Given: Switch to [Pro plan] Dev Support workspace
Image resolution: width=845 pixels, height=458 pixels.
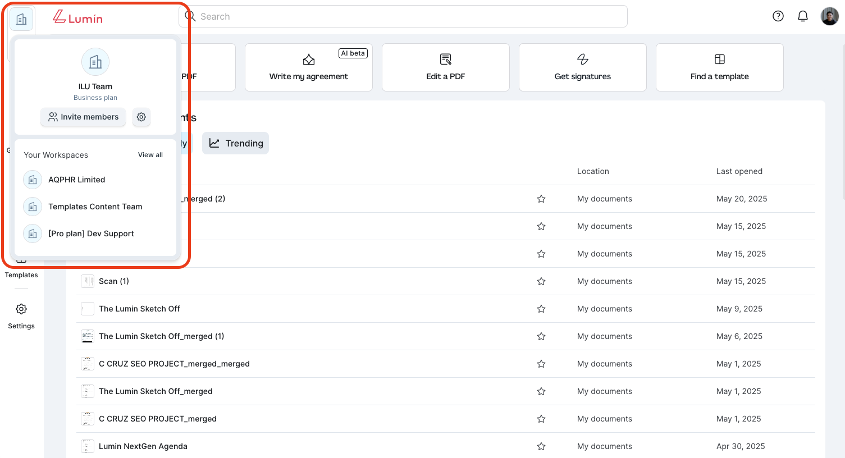Looking at the screenshot, I should 95,233.
